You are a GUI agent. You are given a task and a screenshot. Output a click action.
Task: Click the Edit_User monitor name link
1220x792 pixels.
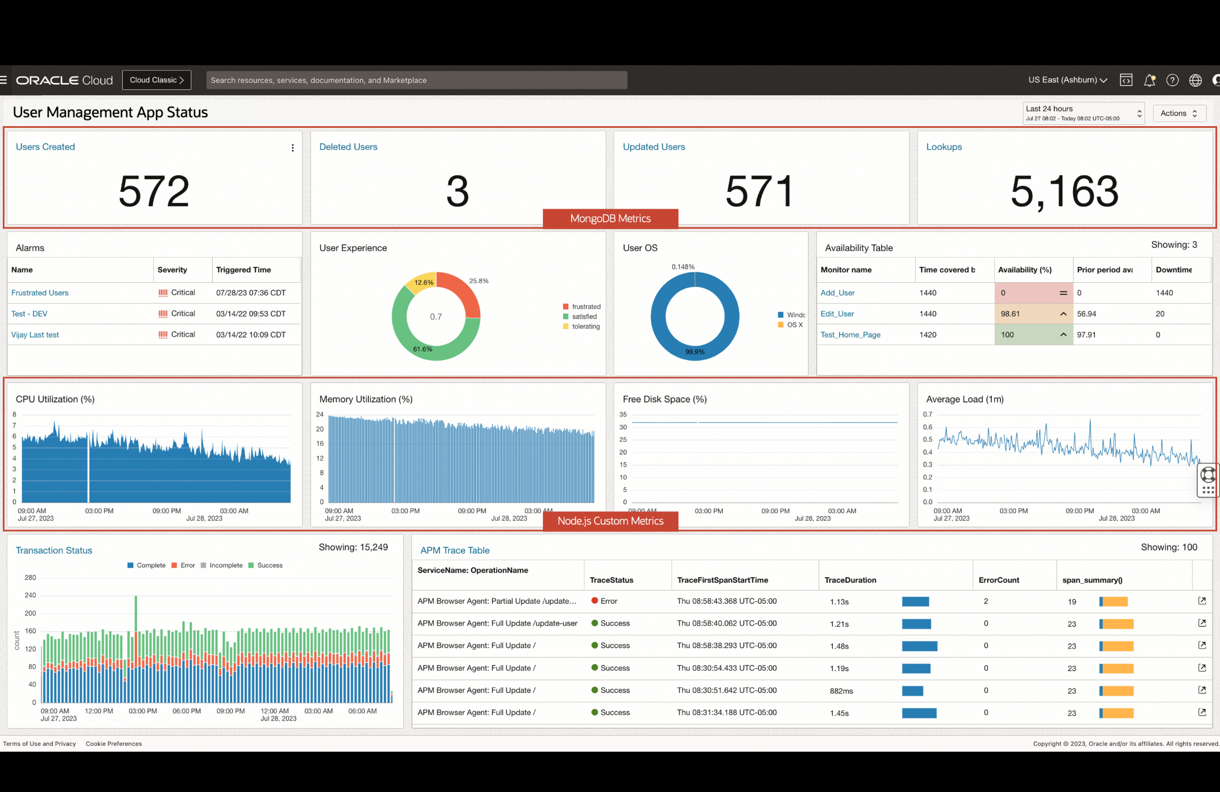836,313
